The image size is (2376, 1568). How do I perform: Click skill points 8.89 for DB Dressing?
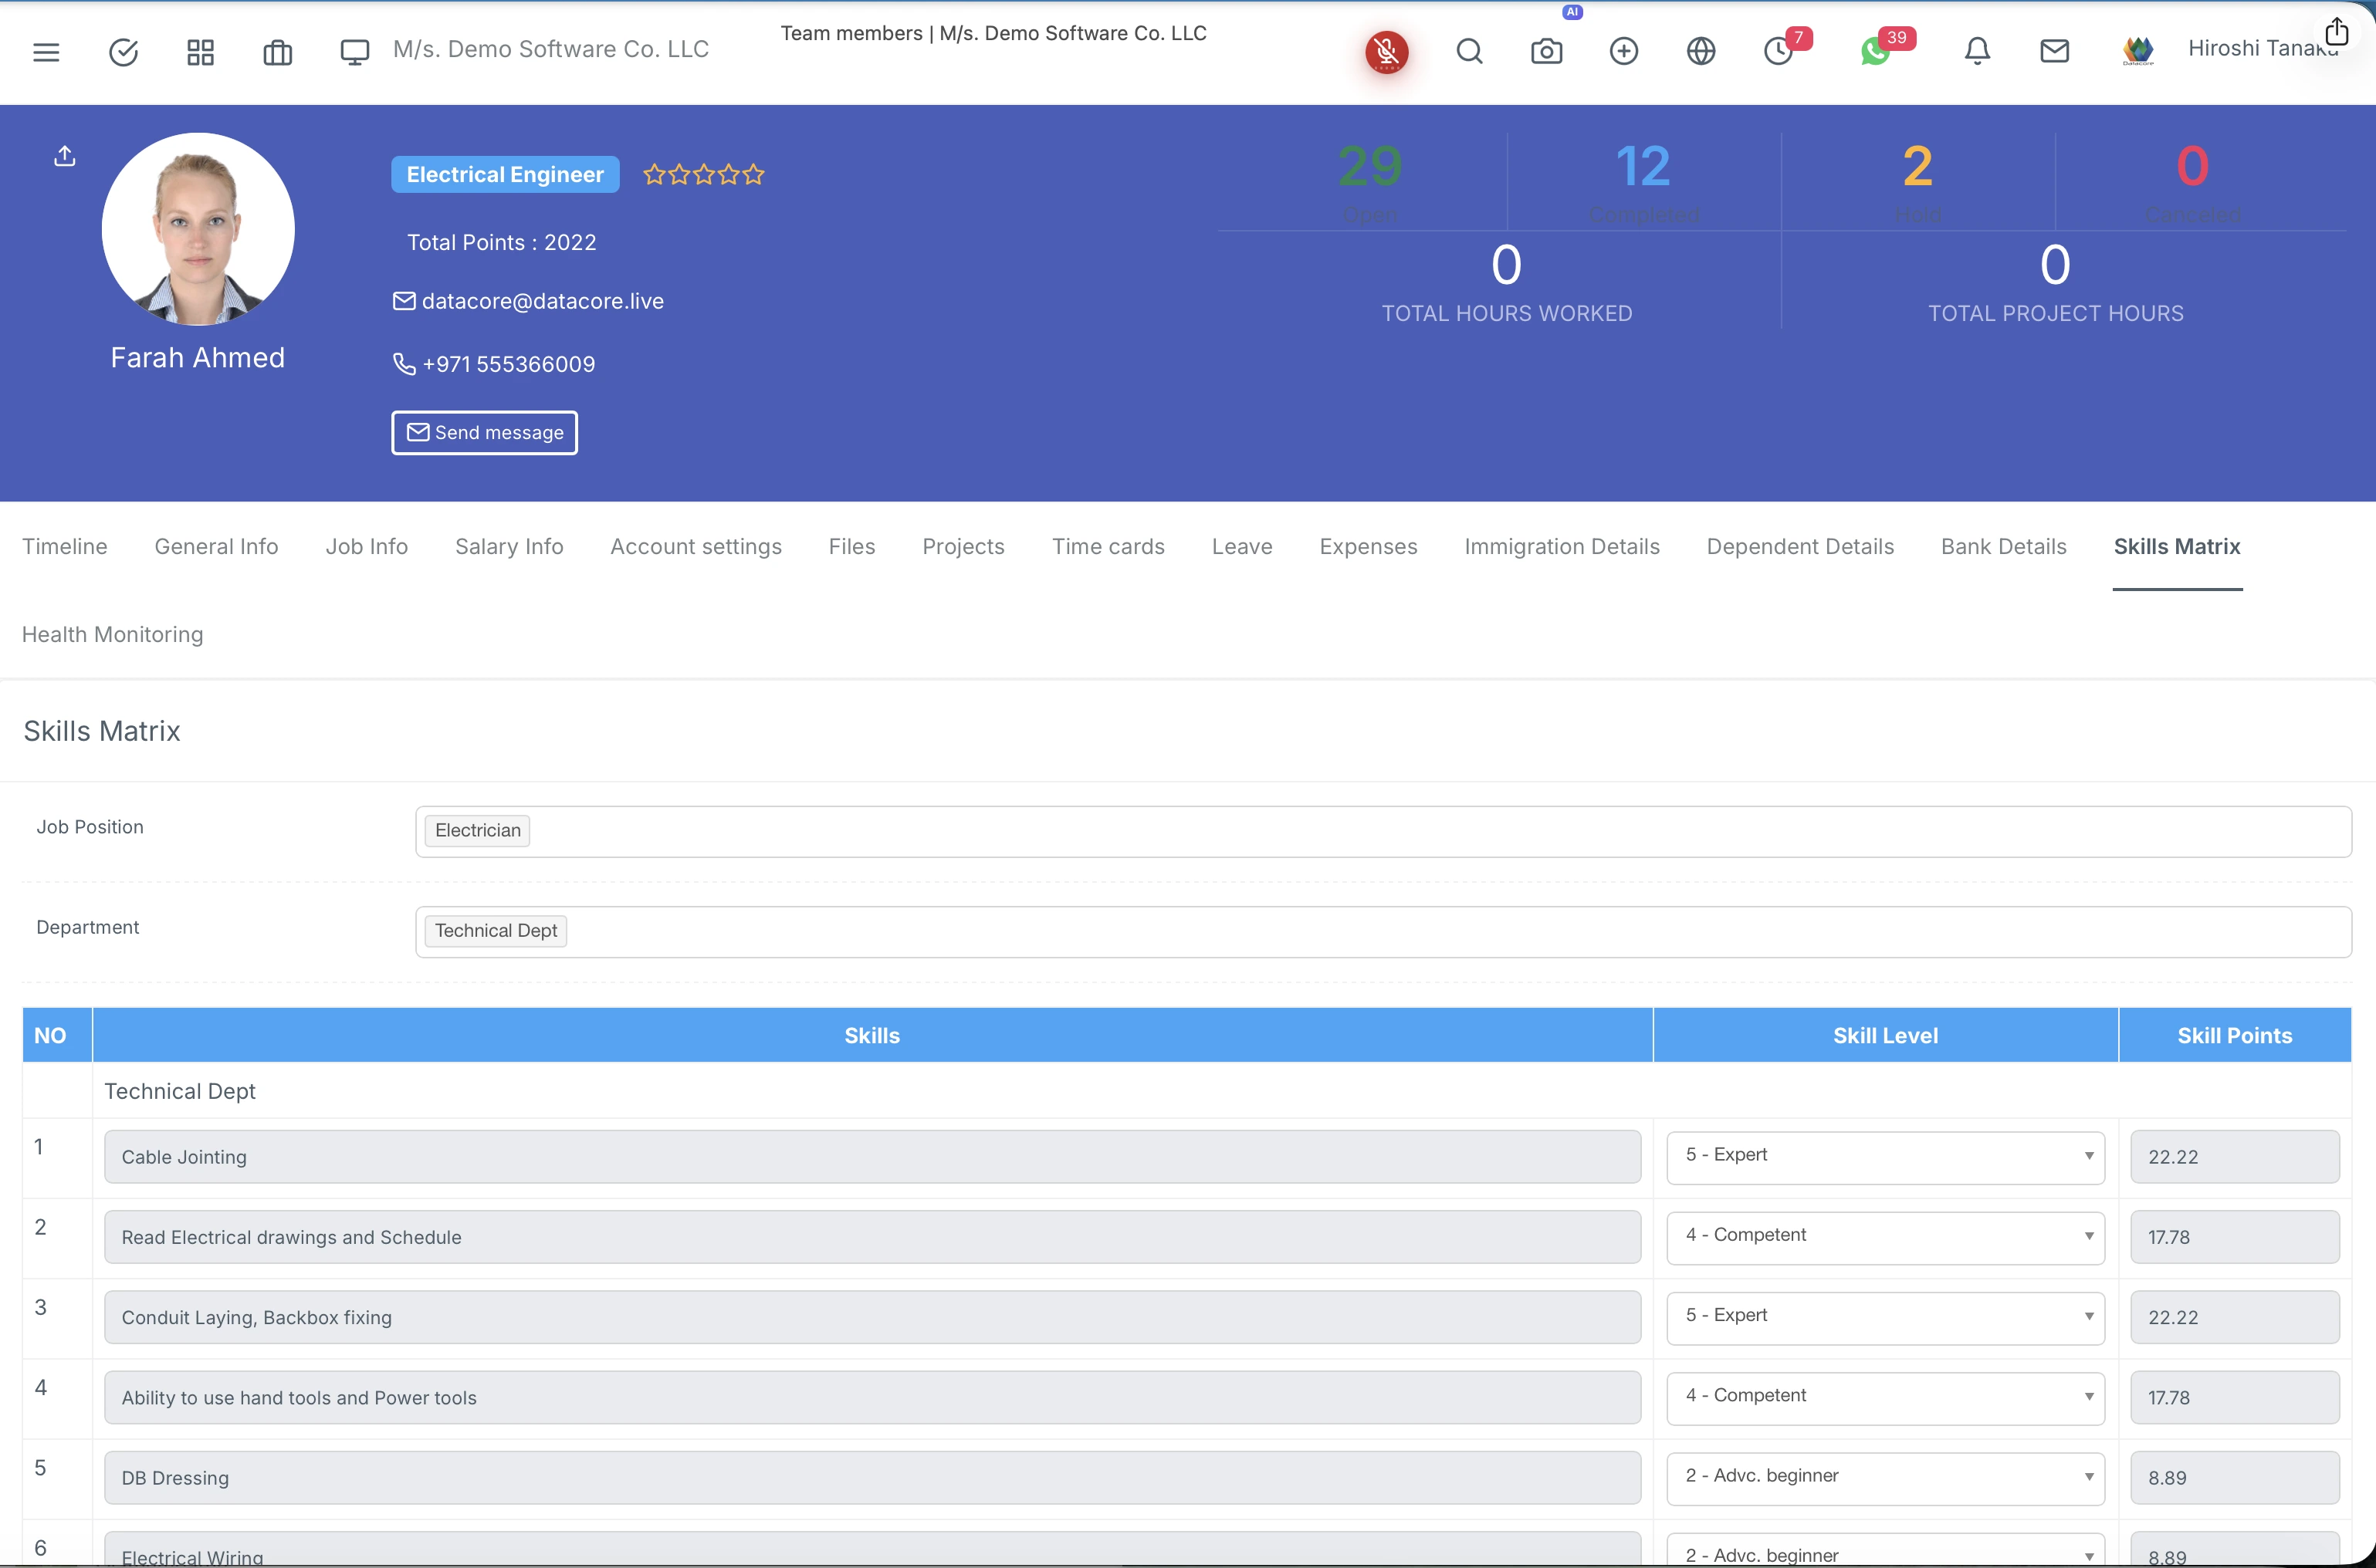pyautogui.click(x=2234, y=1477)
